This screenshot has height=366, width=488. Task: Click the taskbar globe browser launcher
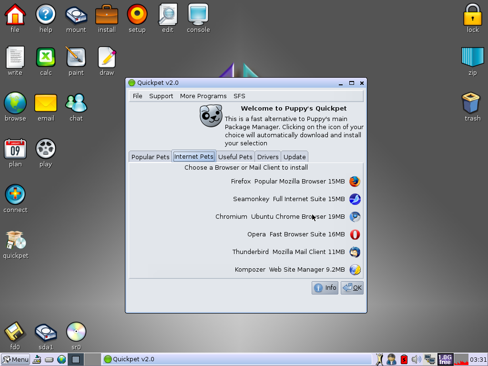[x=61, y=359]
